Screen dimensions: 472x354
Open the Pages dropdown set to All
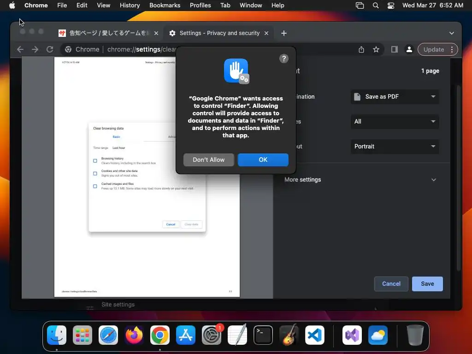pyautogui.click(x=395, y=122)
